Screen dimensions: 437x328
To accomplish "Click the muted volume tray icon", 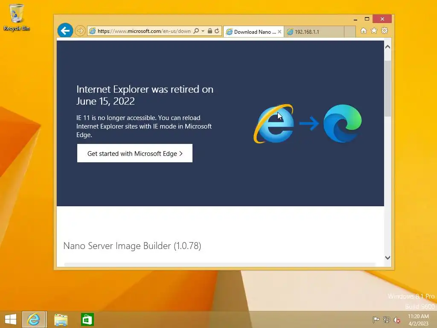I will (397, 320).
